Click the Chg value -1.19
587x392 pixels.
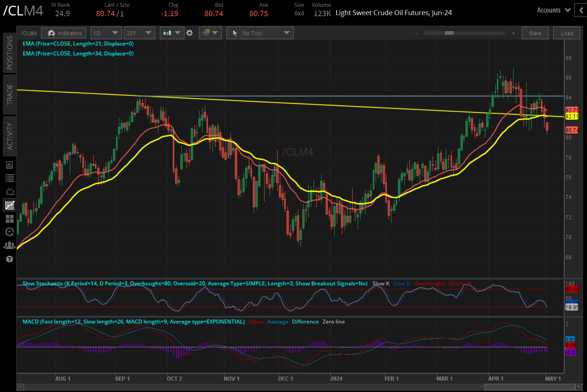click(169, 14)
